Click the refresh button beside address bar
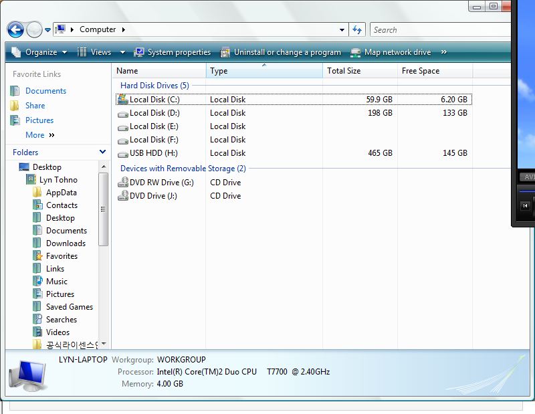This screenshot has width=535, height=414. pos(357,29)
